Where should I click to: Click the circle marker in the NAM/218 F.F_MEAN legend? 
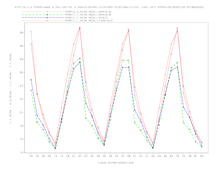point(47,15)
